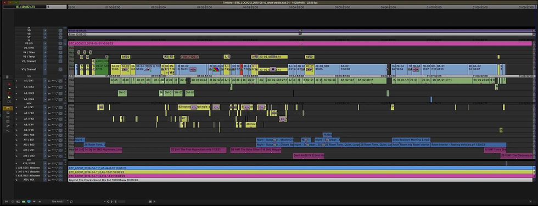Step to next with bottom right arrow
The height and width of the screenshot is (206, 538).
[111, 202]
